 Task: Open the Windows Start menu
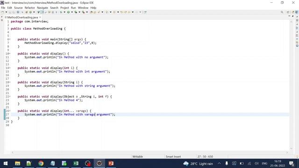point(6,163)
